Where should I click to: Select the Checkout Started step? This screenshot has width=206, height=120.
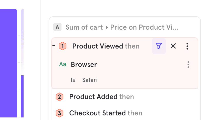tap(97, 113)
